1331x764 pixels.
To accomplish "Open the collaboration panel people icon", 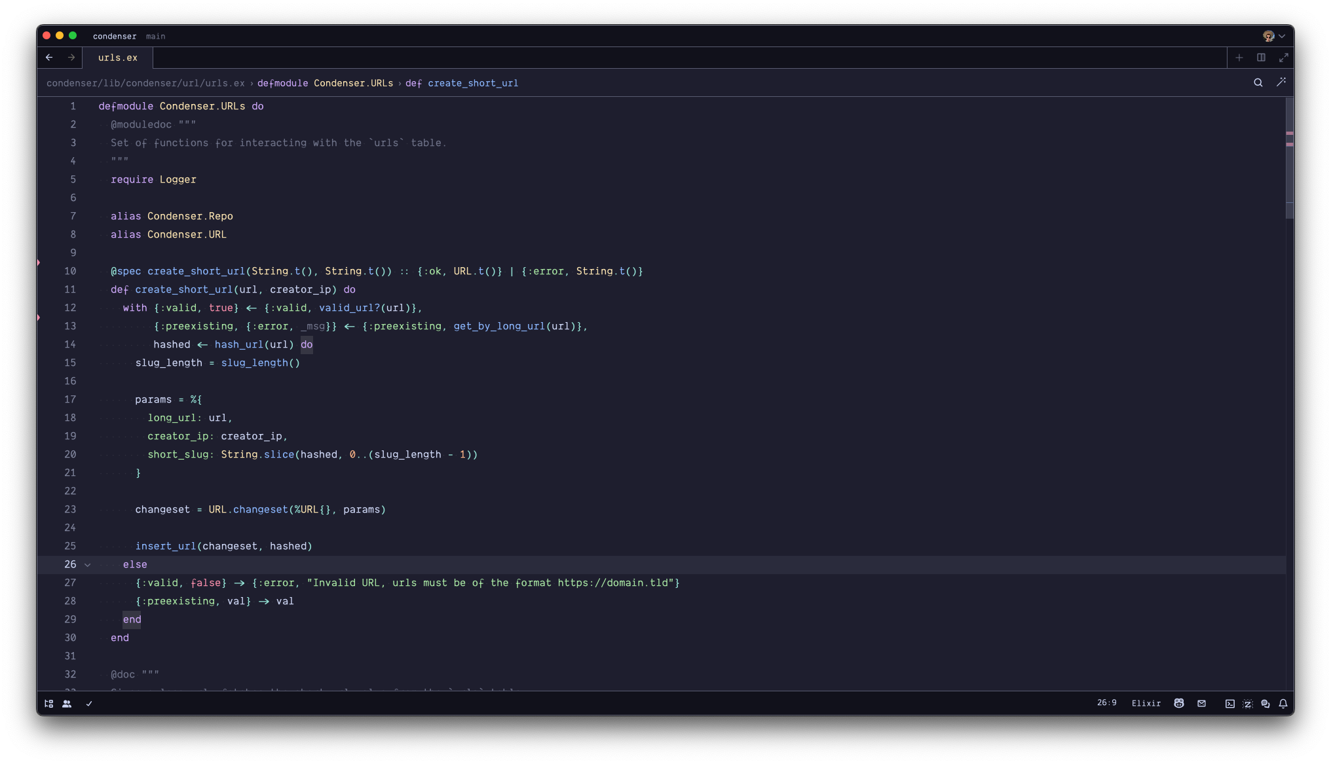I will (x=67, y=704).
